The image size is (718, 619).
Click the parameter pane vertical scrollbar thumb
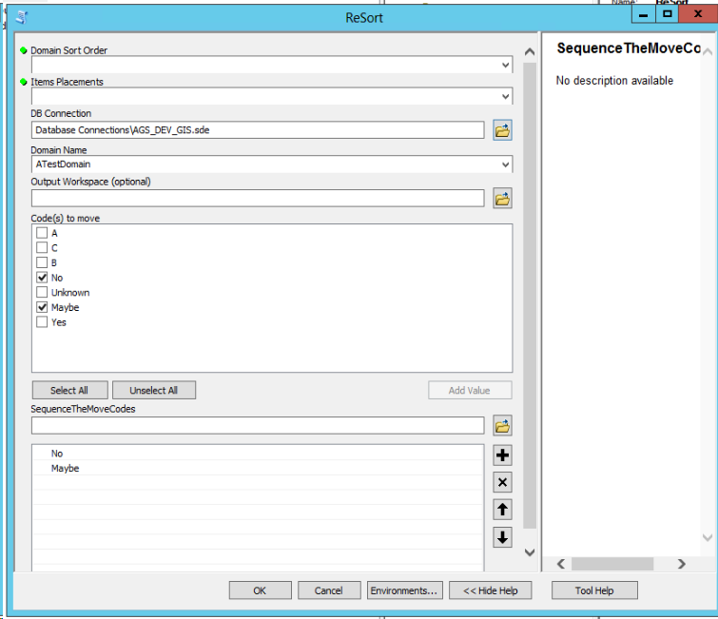pos(530,296)
